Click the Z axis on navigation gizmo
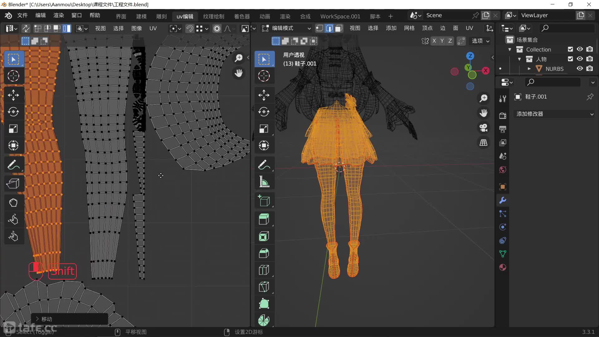Viewport: 599px width, 337px height. tap(470, 56)
